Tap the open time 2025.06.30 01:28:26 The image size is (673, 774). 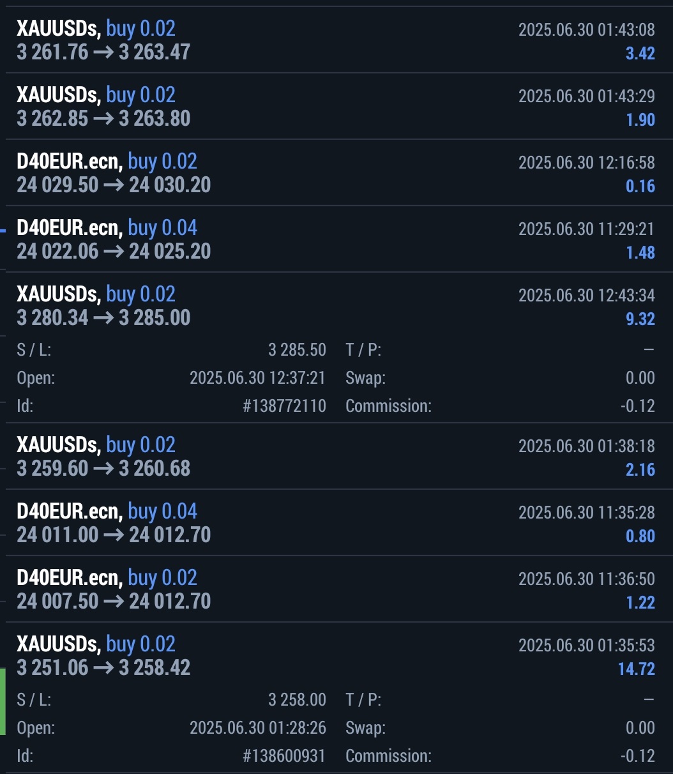tap(257, 728)
